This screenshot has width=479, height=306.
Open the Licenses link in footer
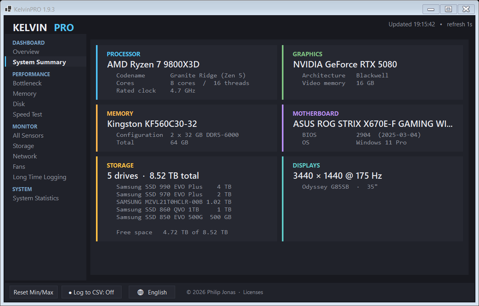tap(253, 292)
